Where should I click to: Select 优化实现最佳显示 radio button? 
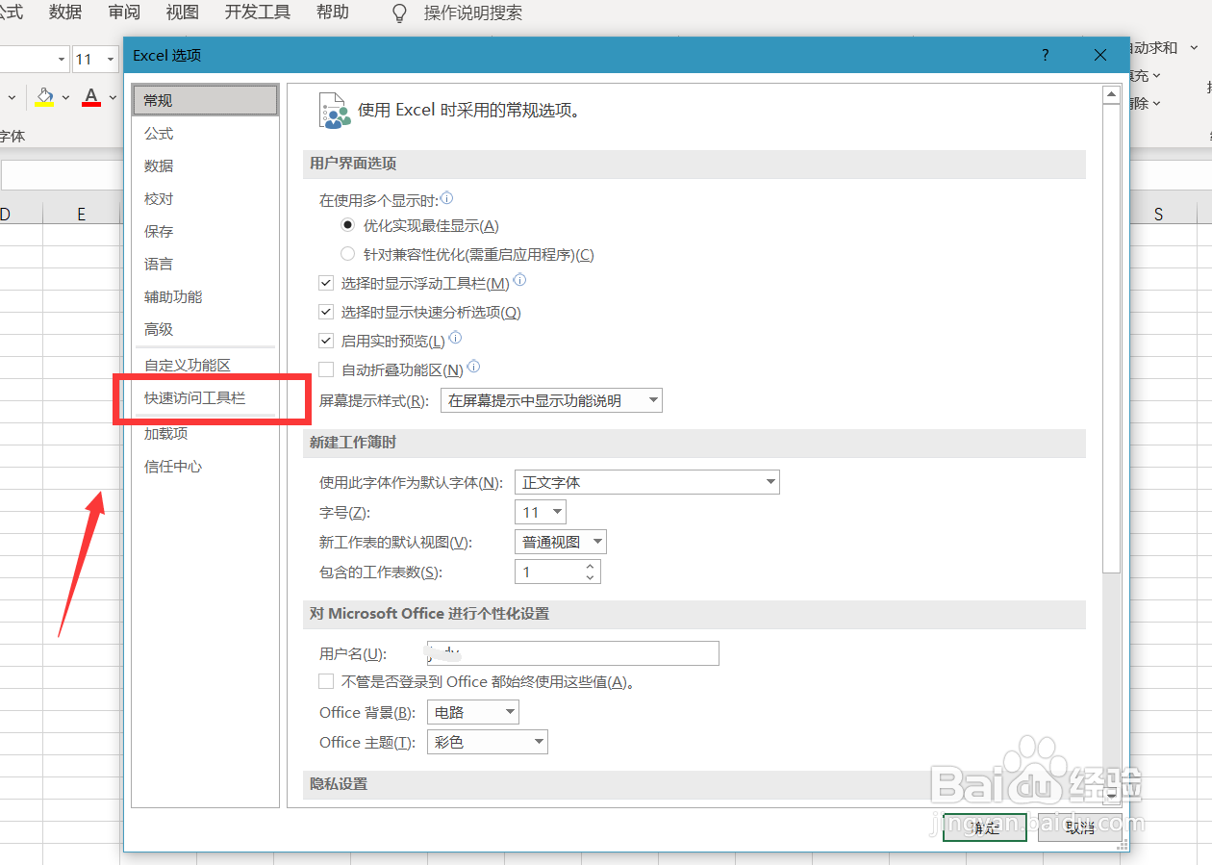(348, 225)
